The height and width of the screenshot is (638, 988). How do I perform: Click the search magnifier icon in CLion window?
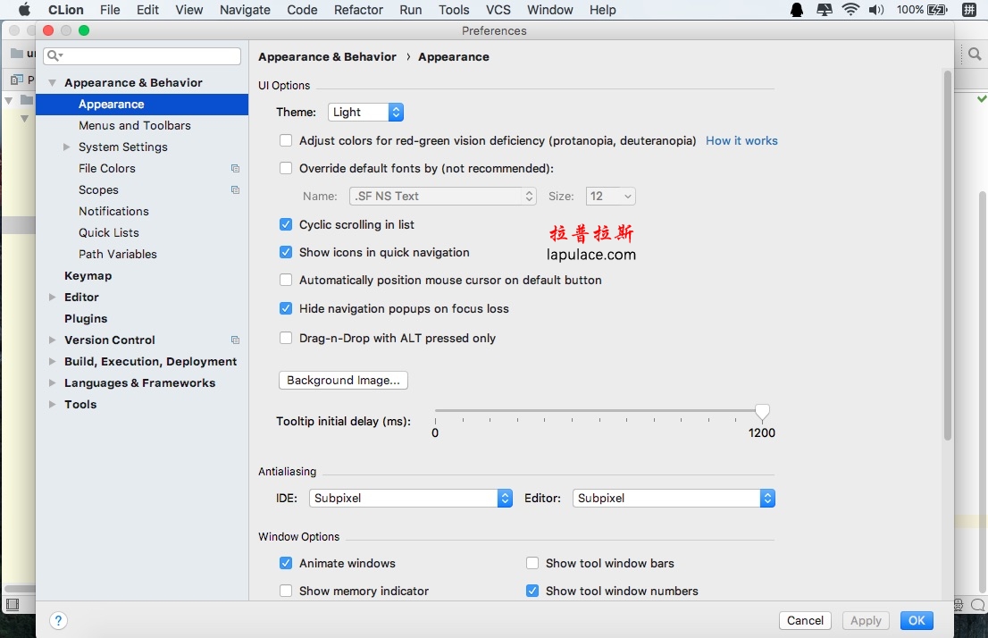[975, 55]
